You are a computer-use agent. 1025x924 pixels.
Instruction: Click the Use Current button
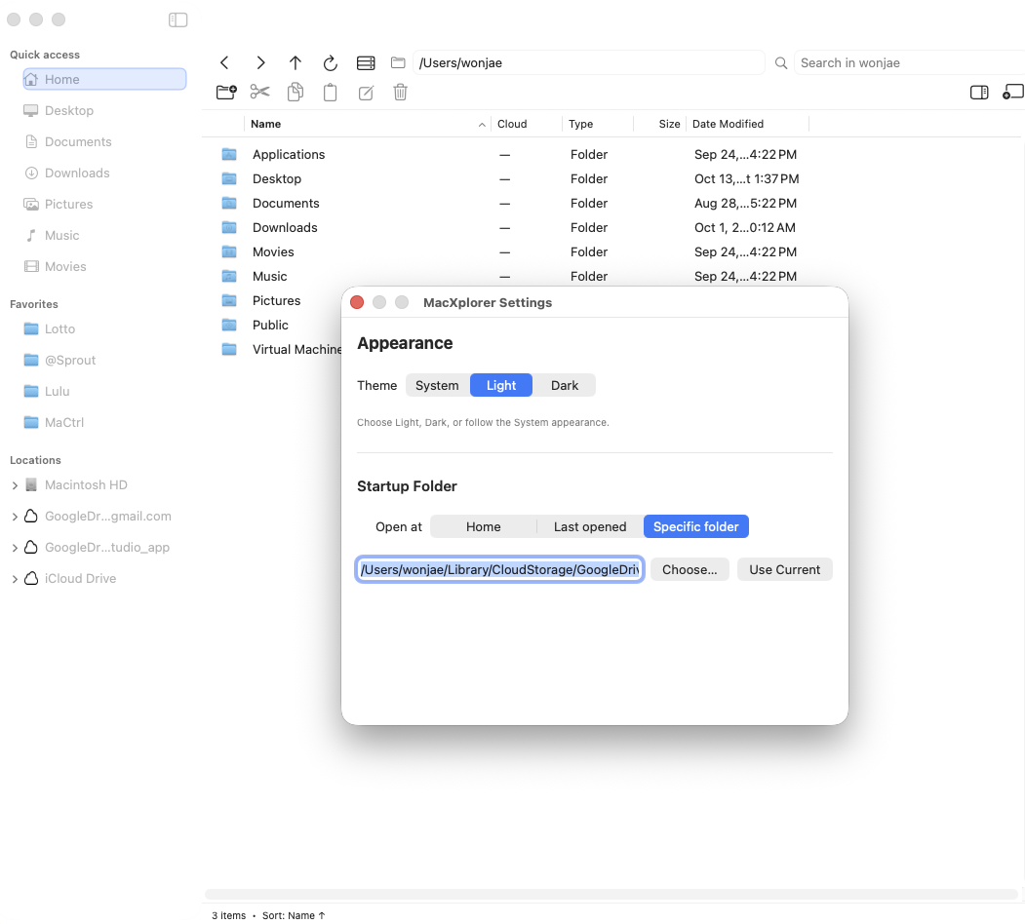784,570
